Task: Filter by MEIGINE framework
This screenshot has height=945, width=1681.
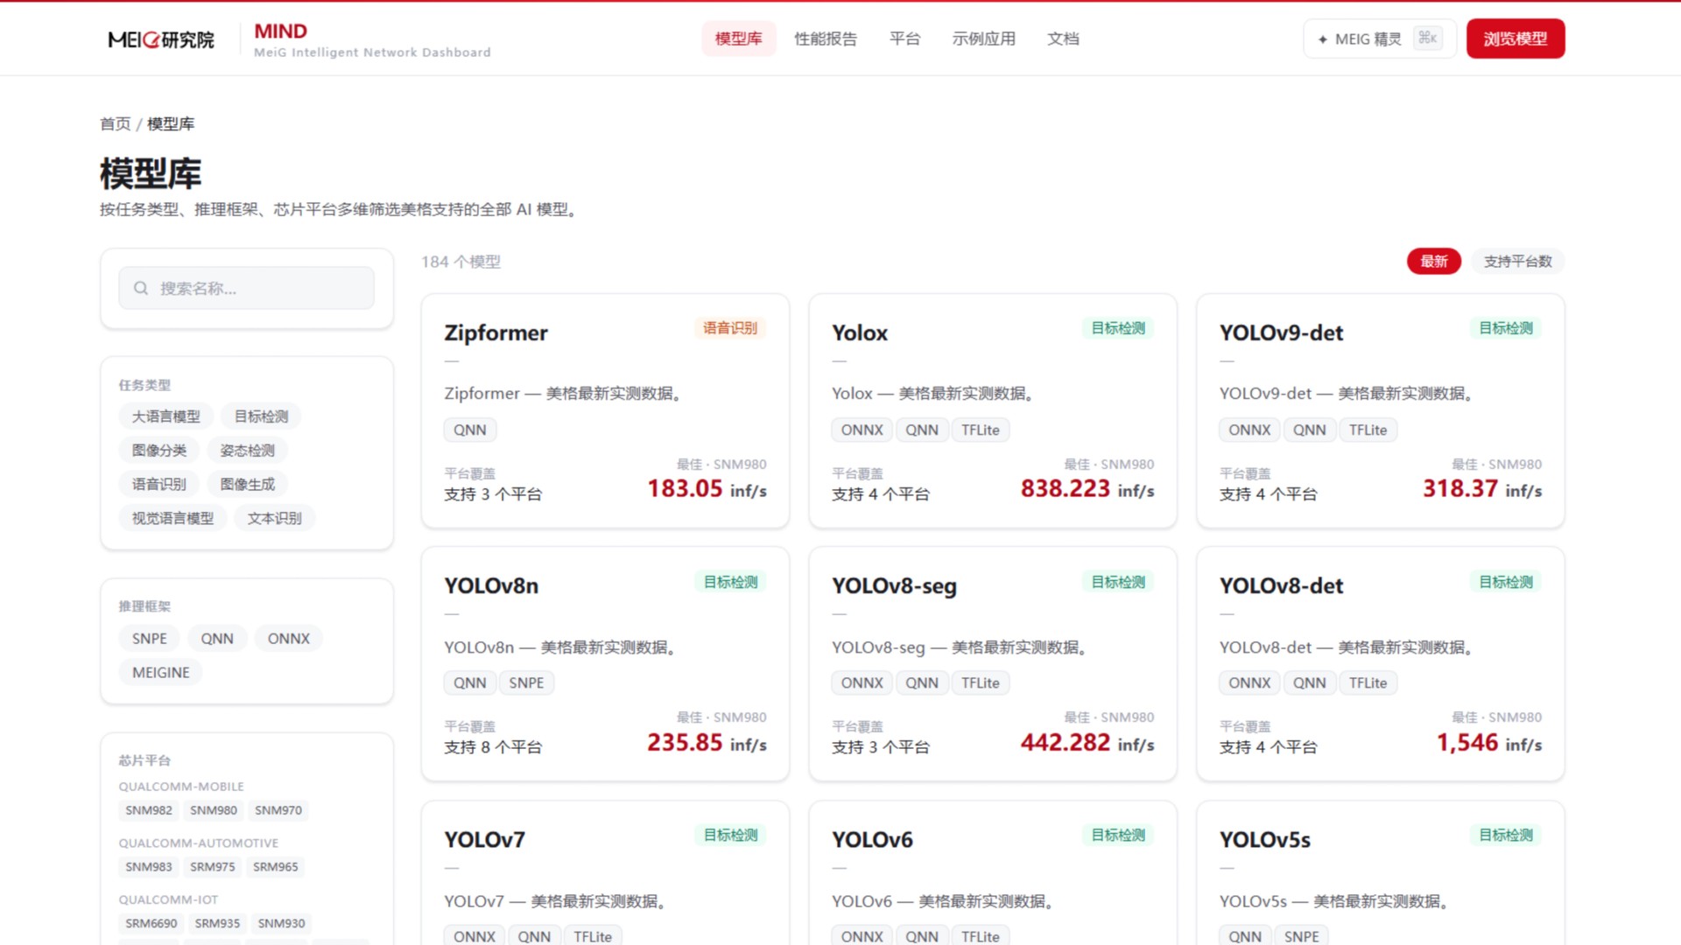Action: 161,673
